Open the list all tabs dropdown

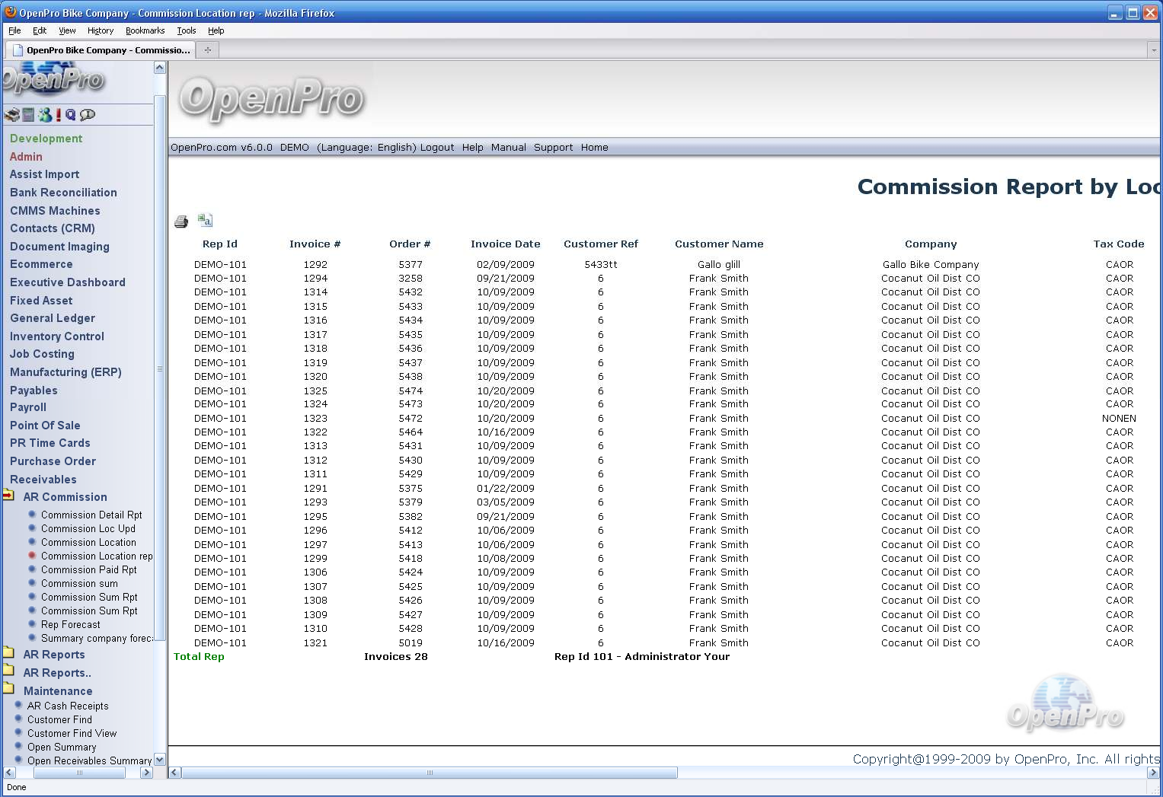1153,50
